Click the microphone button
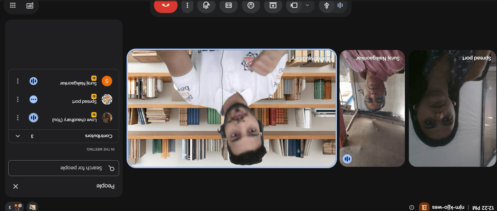 [x=326, y=5]
